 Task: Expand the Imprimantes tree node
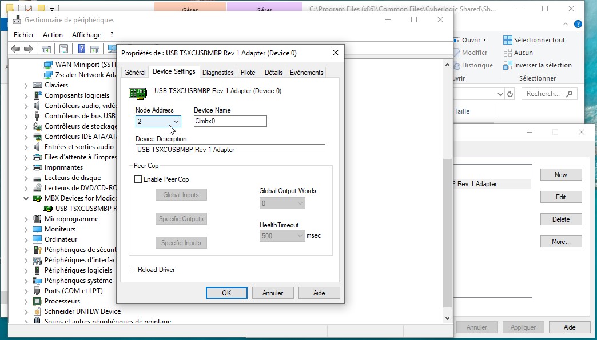click(26, 167)
